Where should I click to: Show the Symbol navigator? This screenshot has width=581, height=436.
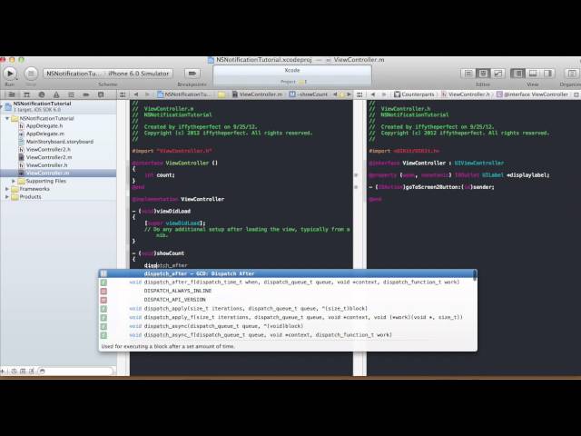(x=26, y=94)
